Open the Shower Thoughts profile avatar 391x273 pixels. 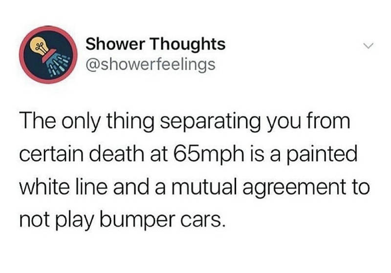coord(48,55)
